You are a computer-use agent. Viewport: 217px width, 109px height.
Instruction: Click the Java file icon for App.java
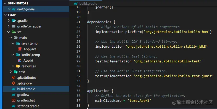click(20, 49)
